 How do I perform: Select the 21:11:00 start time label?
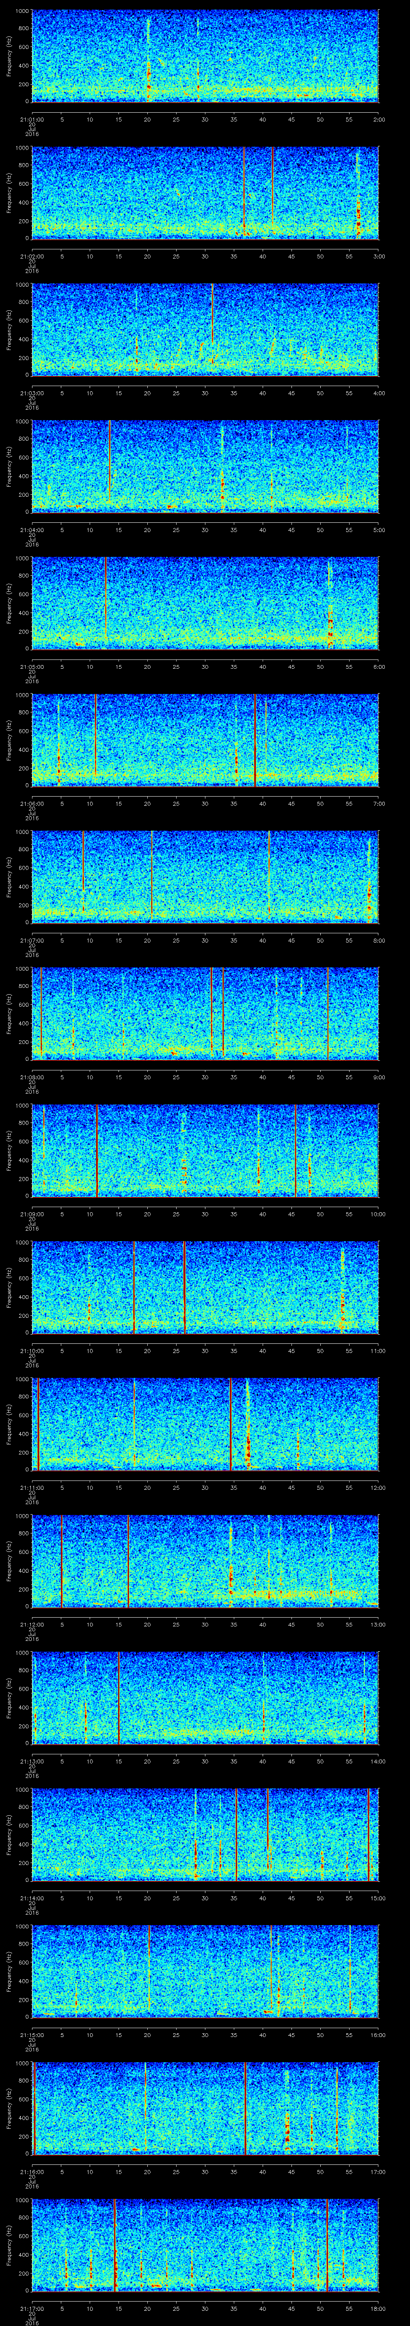[x=32, y=1487]
